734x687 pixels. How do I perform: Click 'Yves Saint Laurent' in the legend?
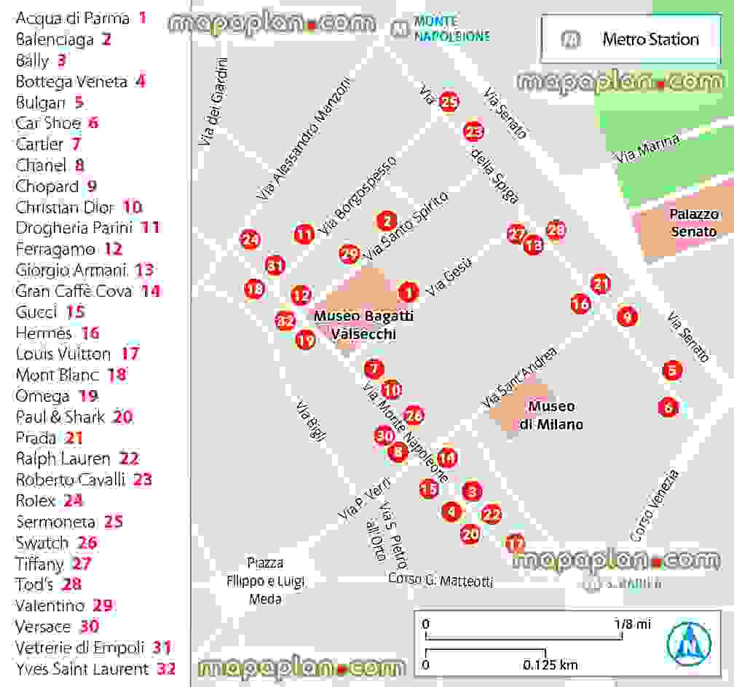coord(82,669)
